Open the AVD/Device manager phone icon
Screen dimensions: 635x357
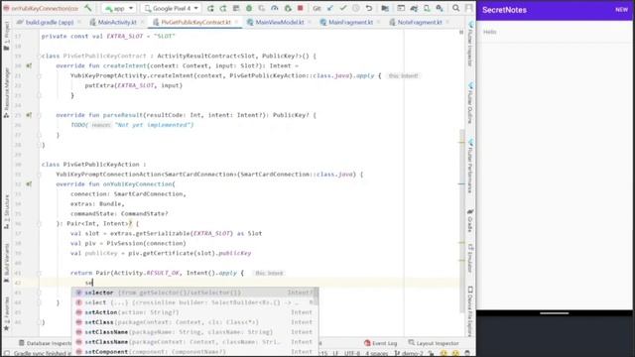point(427,8)
